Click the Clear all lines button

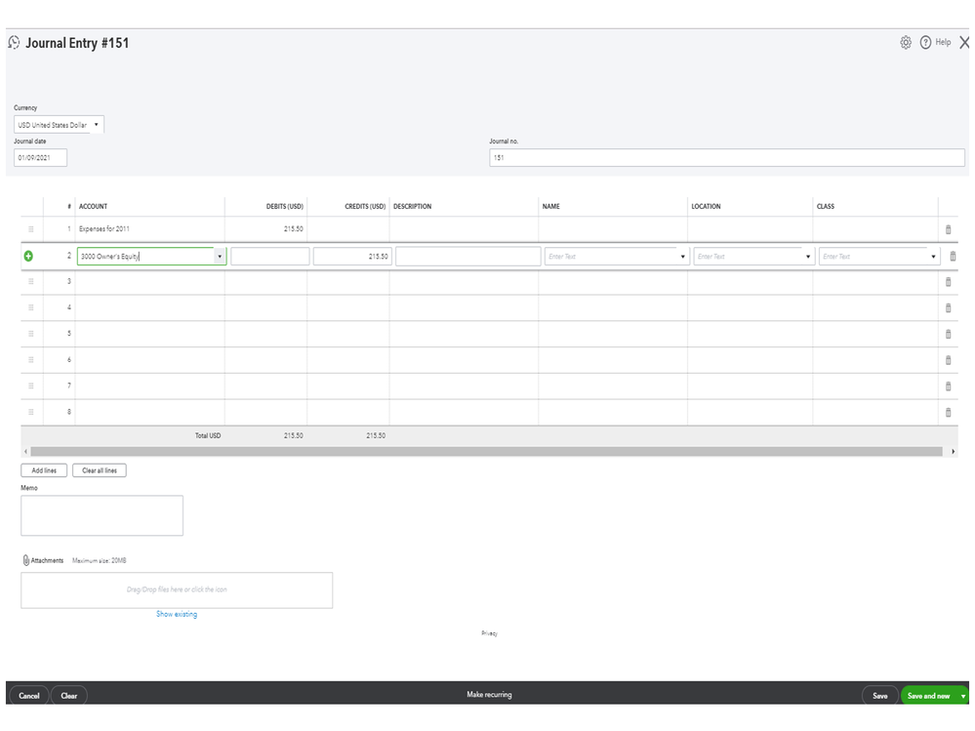[x=100, y=470]
